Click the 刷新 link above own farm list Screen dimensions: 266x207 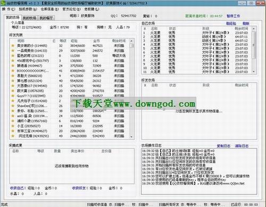click(x=246, y=23)
